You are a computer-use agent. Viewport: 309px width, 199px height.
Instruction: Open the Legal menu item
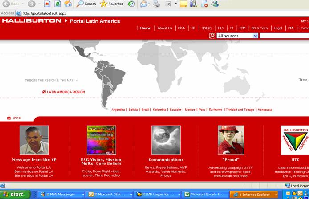tap(278, 28)
